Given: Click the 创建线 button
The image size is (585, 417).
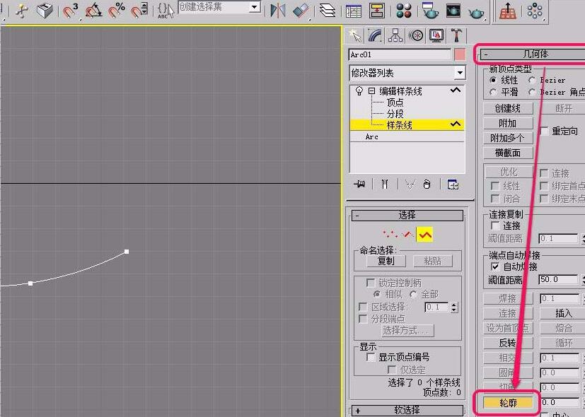Looking at the screenshot, I should [x=506, y=108].
